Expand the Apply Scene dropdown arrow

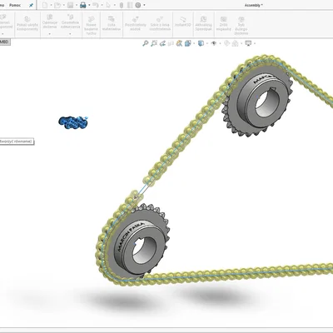point(241,43)
